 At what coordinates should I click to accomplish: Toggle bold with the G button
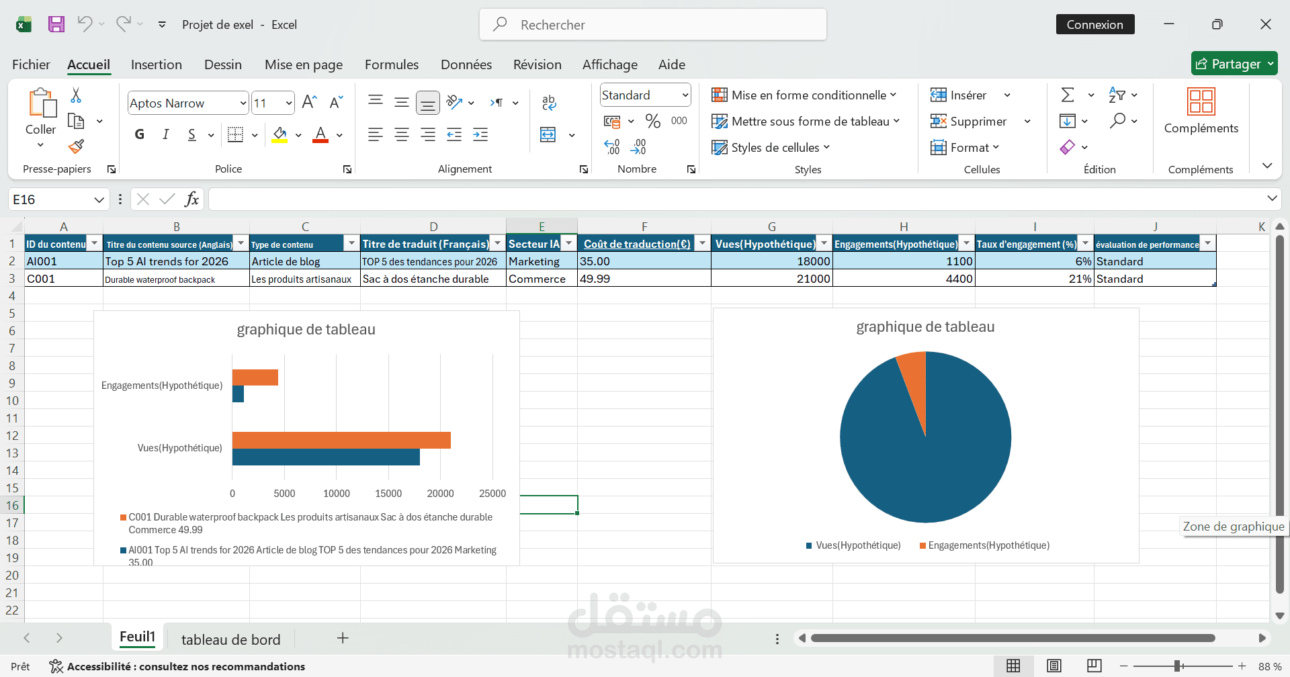click(140, 134)
